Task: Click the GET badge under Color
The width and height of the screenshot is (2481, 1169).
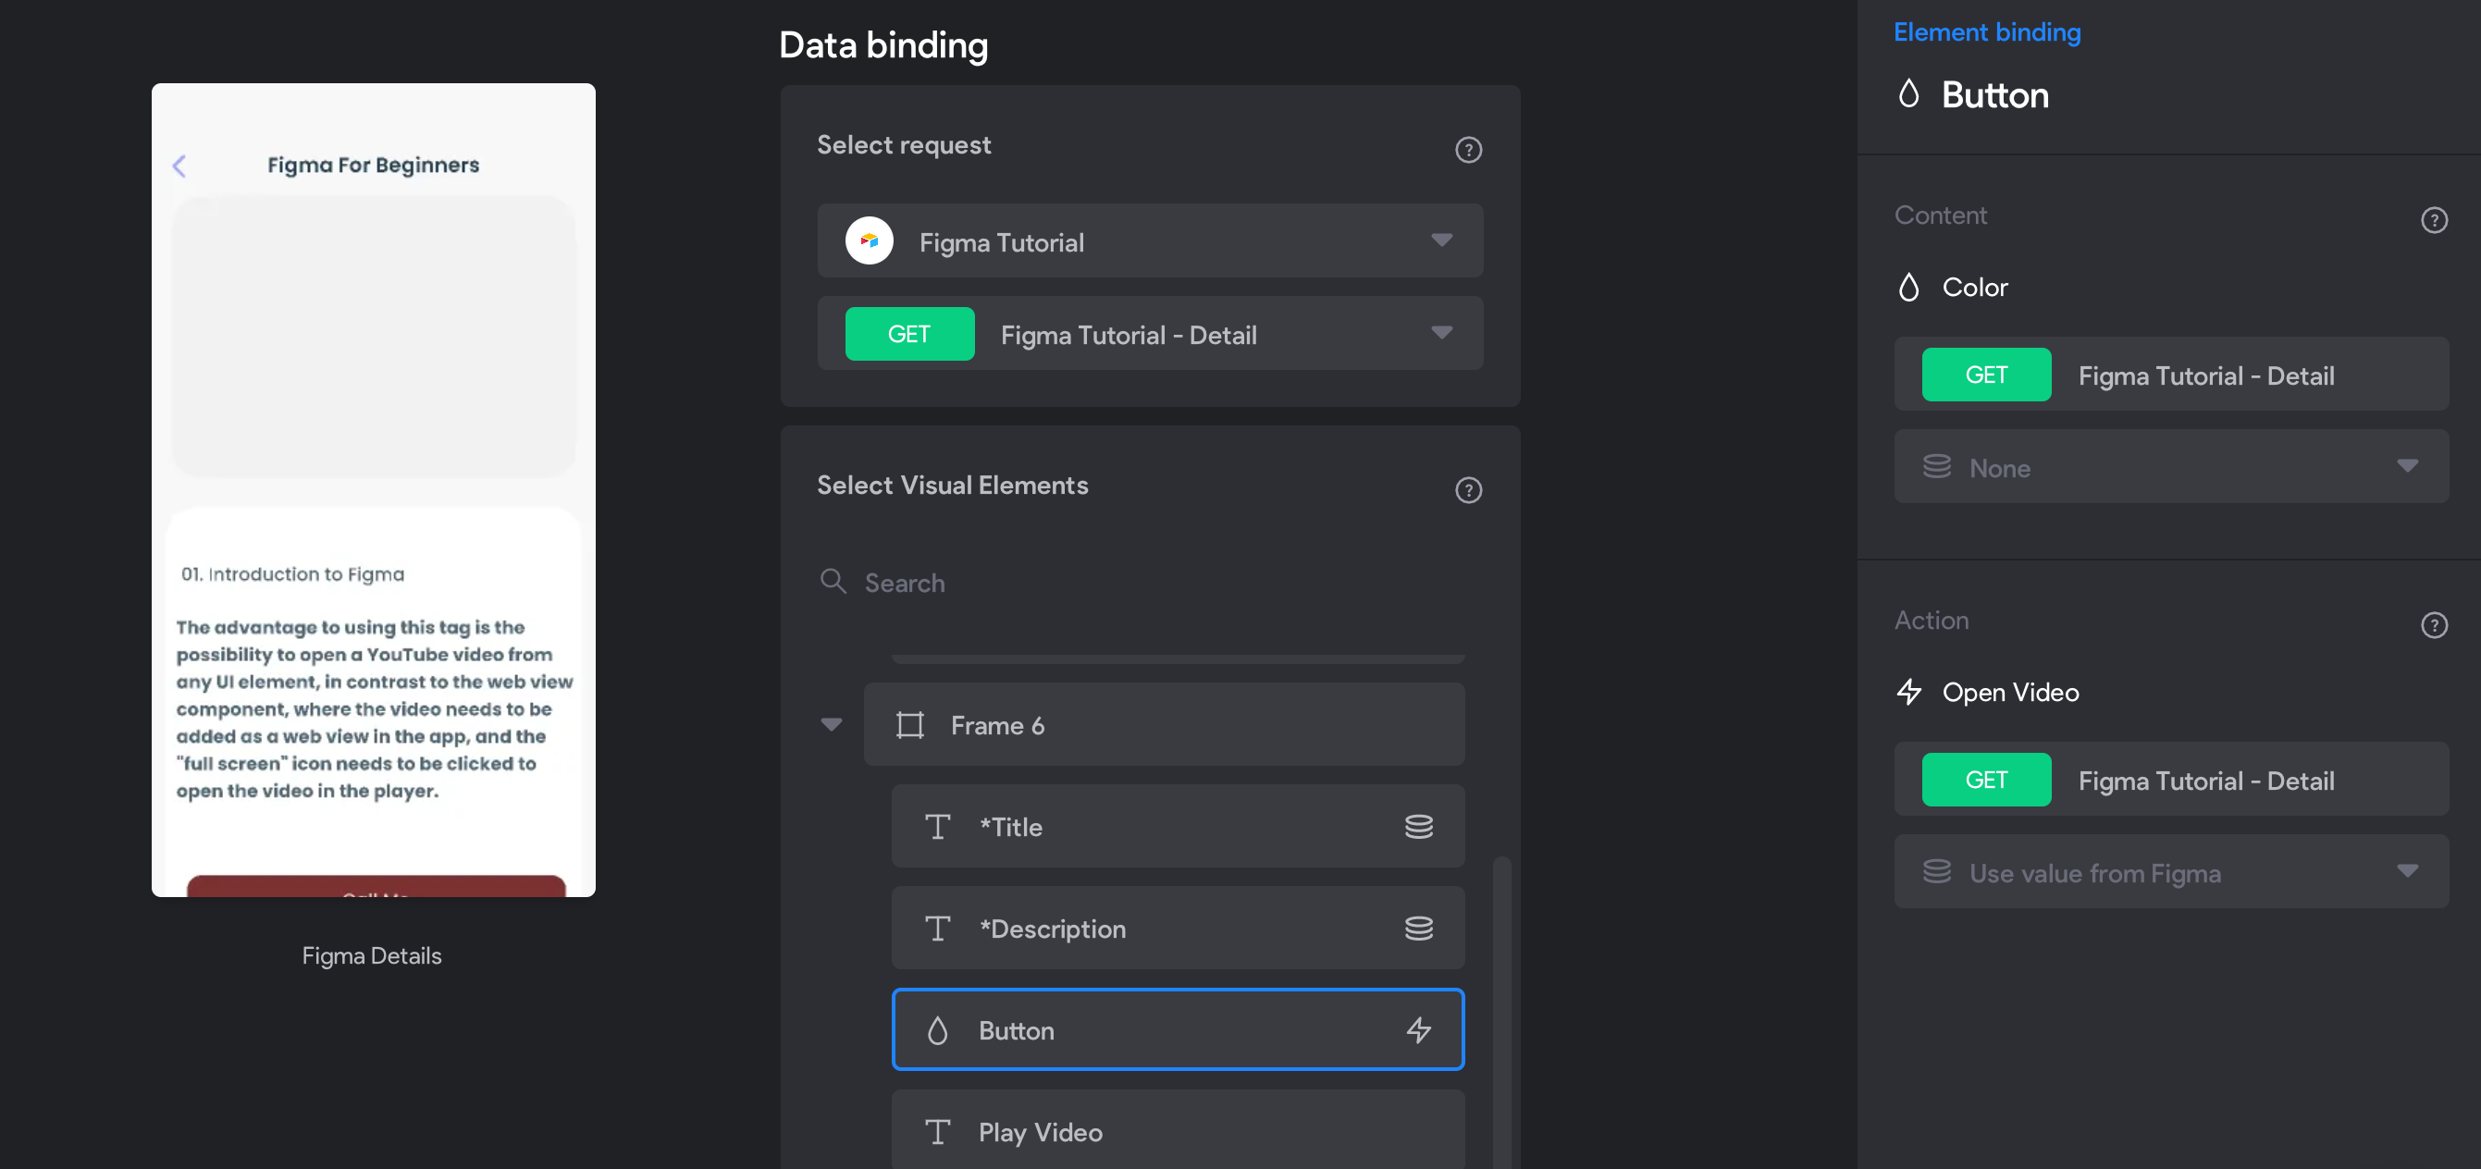Action: coord(1986,375)
